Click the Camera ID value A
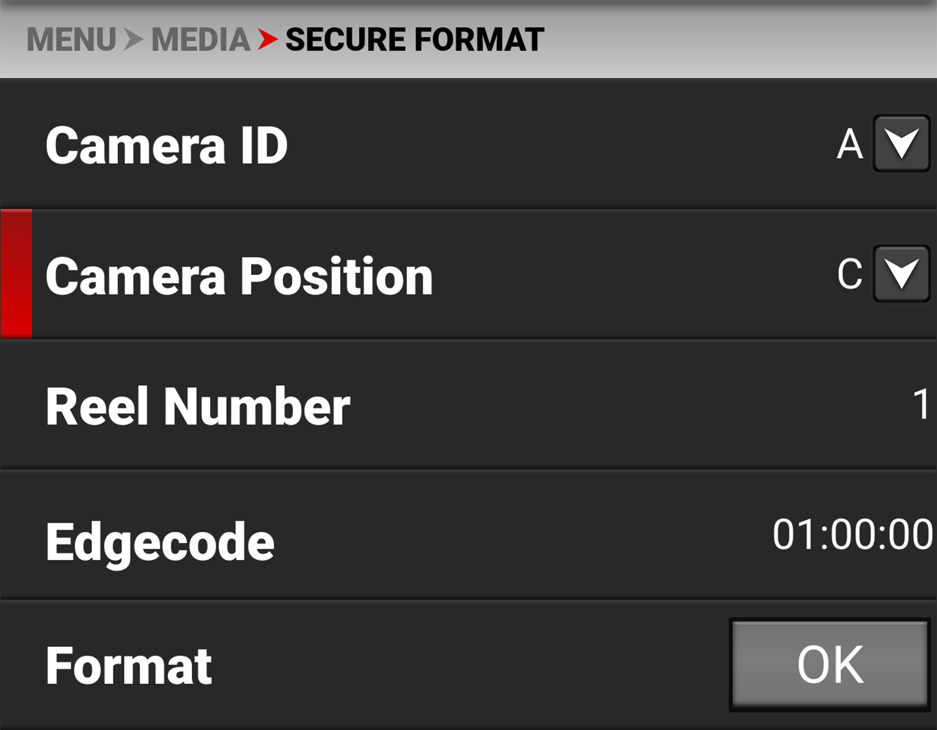 click(x=850, y=145)
